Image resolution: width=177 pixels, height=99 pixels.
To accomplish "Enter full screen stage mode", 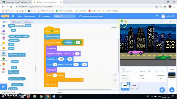I will 174,21.
